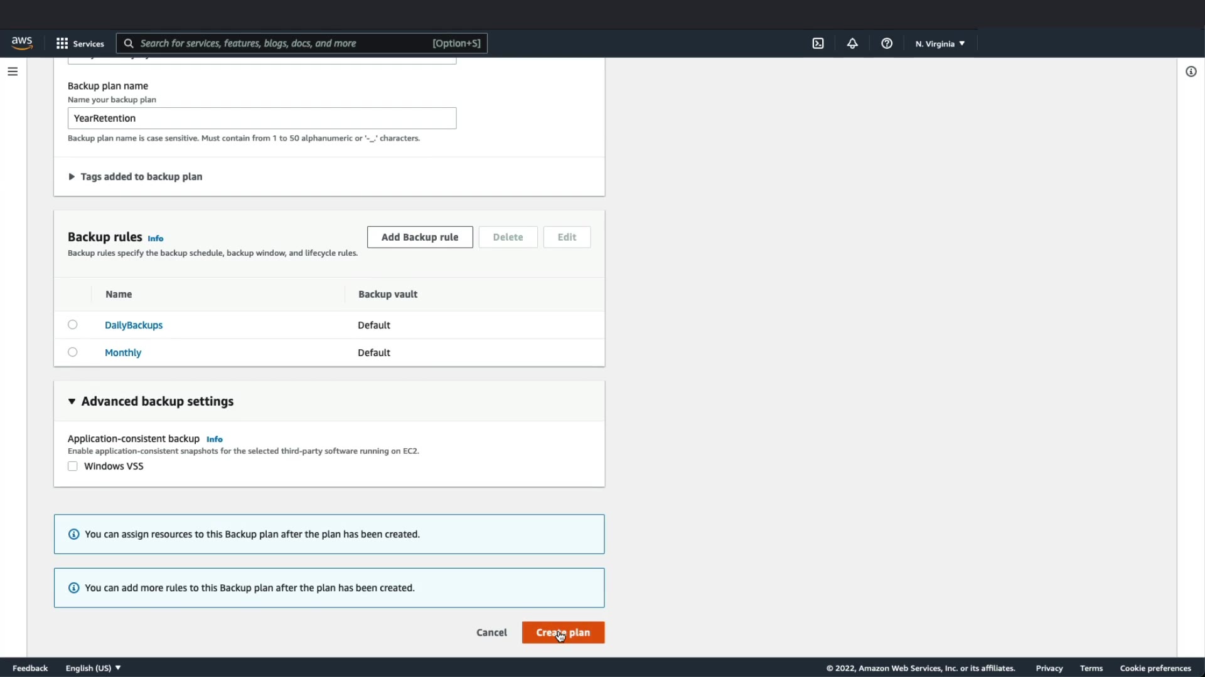The height and width of the screenshot is (677, 1205).
Task: Open the Services grid menu
Action: pos(80,43)
